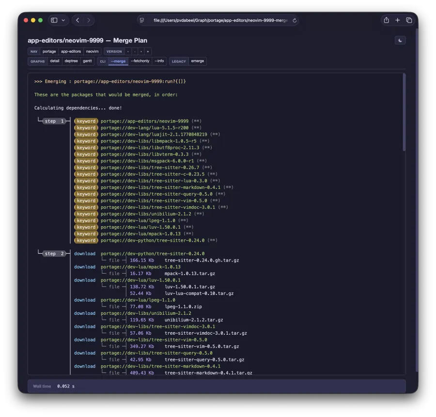
Task: Click portage://dev-libs/unibilium-2.1.2 in step 1
Action: [x=146, y=214]
